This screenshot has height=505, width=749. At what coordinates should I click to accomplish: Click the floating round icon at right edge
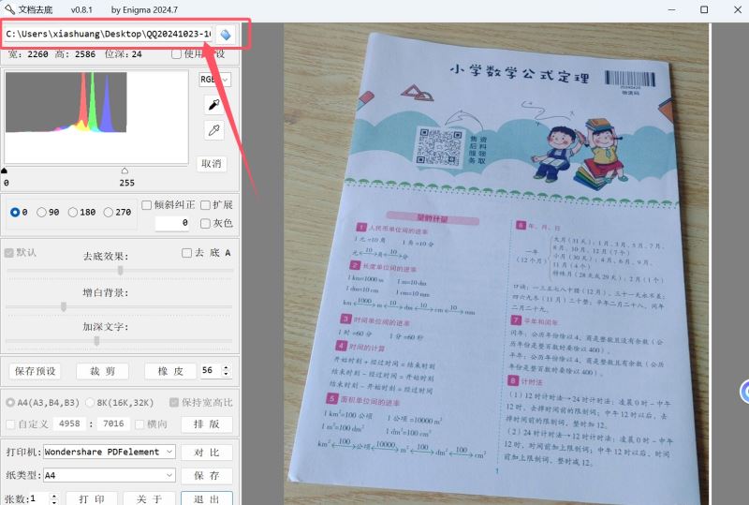(x=744, y=392)
